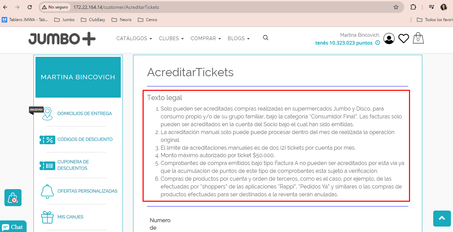The height and width of the screenshot is (232, 453).
Task: Expand the CLUBES menu
Action: (x=171, y=38)
